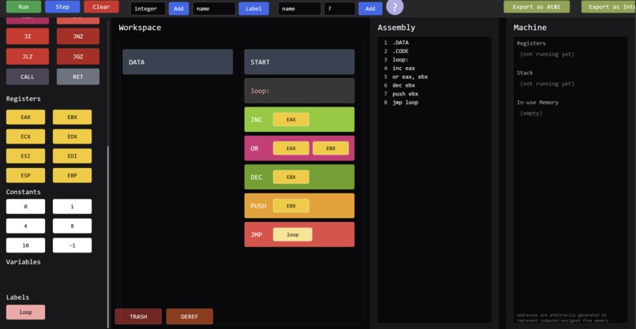Export the code as At&t syntax
This screenshot has width=636, height=329.
537,7
